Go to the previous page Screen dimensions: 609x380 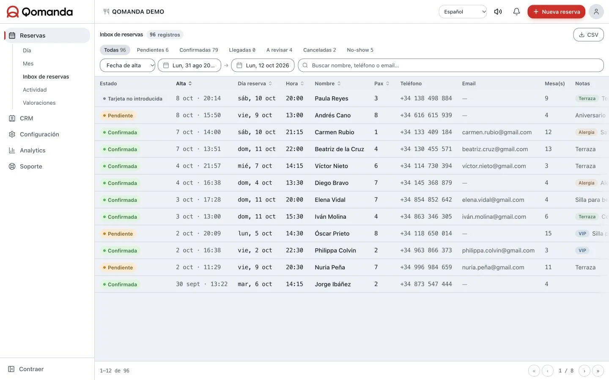click(x=548, y=371)
